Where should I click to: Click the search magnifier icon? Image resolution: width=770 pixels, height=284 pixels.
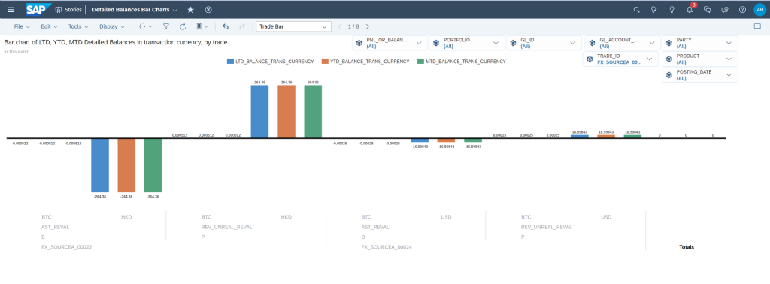636,9
